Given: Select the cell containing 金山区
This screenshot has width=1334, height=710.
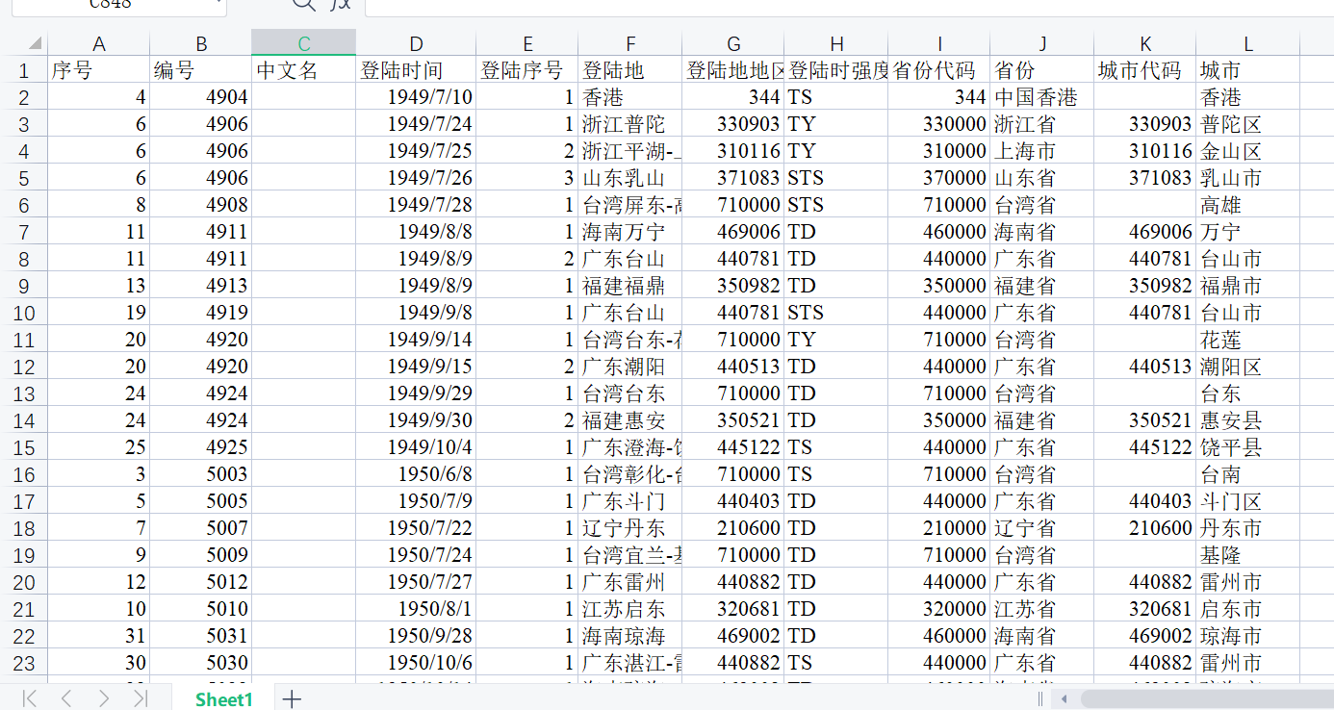Looking at the screenshot, I should 1248,151.
